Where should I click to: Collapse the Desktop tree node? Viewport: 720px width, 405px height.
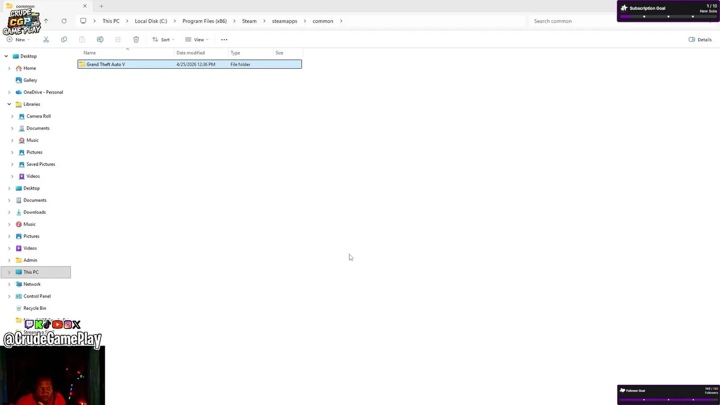coord(6,56)
